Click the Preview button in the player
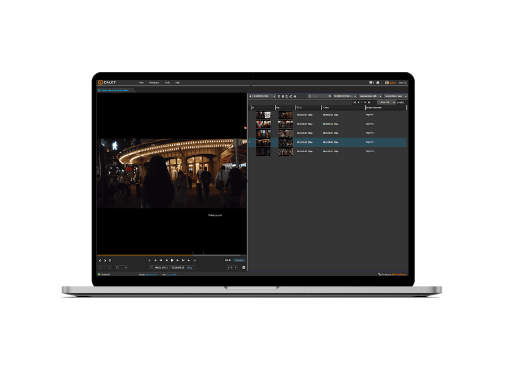The image size is (505, 379). point(239,260)
